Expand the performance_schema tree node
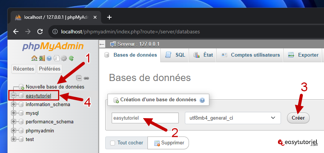 click(14, 121)
